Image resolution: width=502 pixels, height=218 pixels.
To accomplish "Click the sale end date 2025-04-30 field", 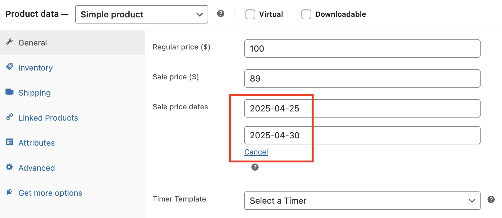I will click(362, 135).
